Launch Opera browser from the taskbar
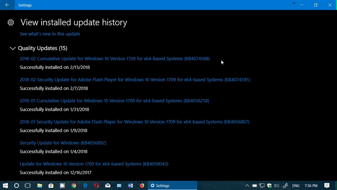The width and height of the screenshot is (337, 190). 96,186
